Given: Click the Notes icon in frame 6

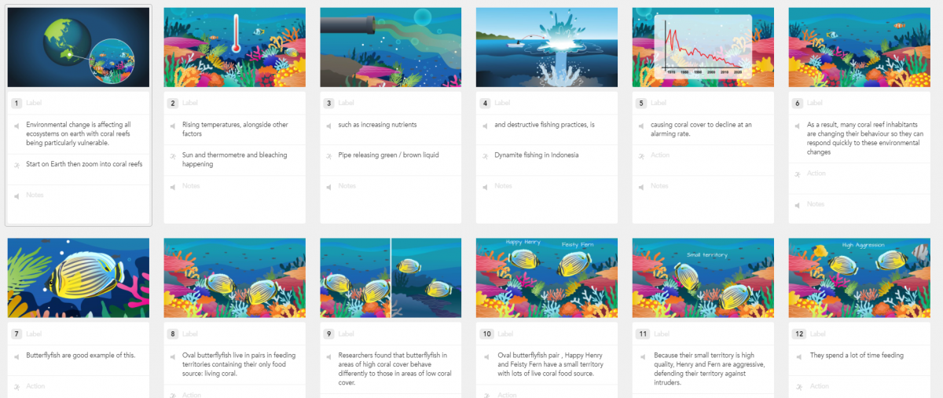Looking at the screenshot, I should click(798, 204).
